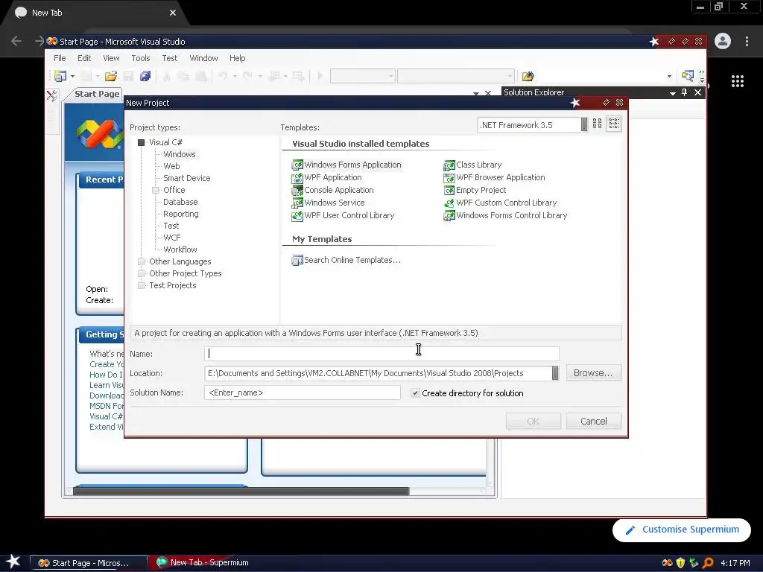
Task: Switch templates to large icons view
Action: [x=597, y=124]
